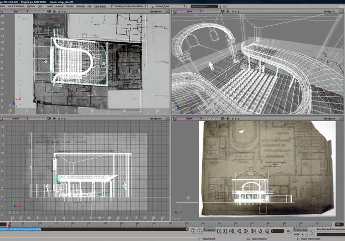Toggle the eye visibility icon in Top viewport
345x241 pixels.
pyautogui.click(x=54, y=12)
